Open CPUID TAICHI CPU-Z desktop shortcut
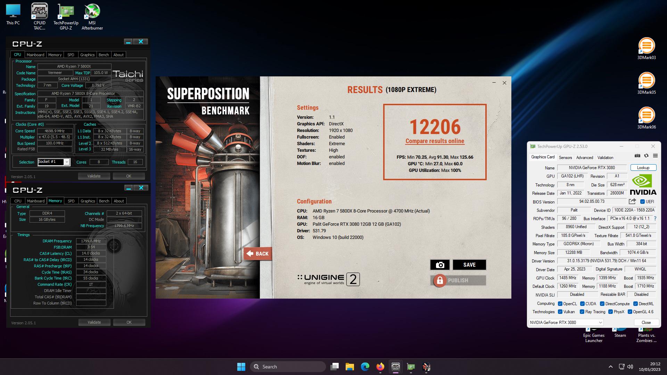Screen dimensions: 667x375 (40, 16)
